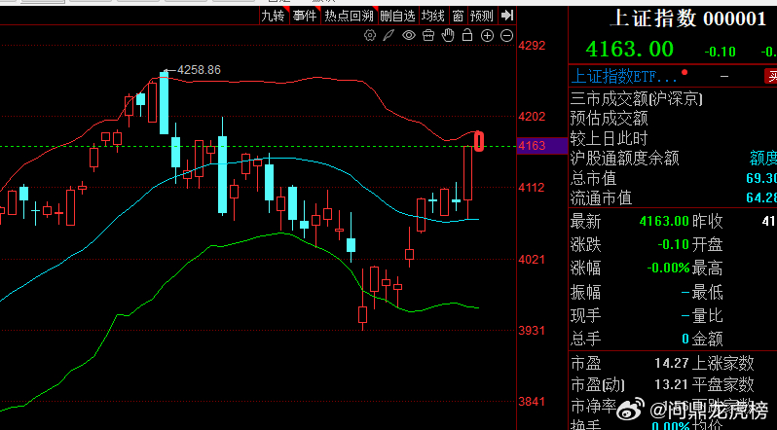Zoom in with plus circle icon
The height and width of the screenshot is (430, 777).
click(x=487, y=36)
